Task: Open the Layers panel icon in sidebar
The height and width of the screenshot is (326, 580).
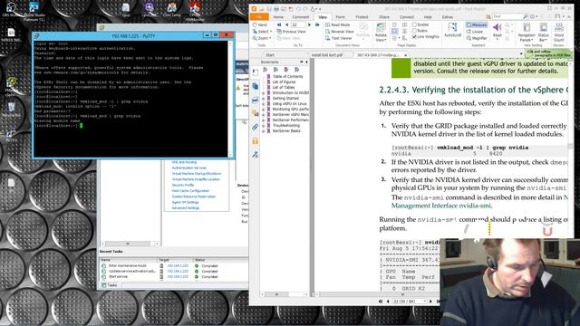Action: pyautogui.click(x=256, y=100)
